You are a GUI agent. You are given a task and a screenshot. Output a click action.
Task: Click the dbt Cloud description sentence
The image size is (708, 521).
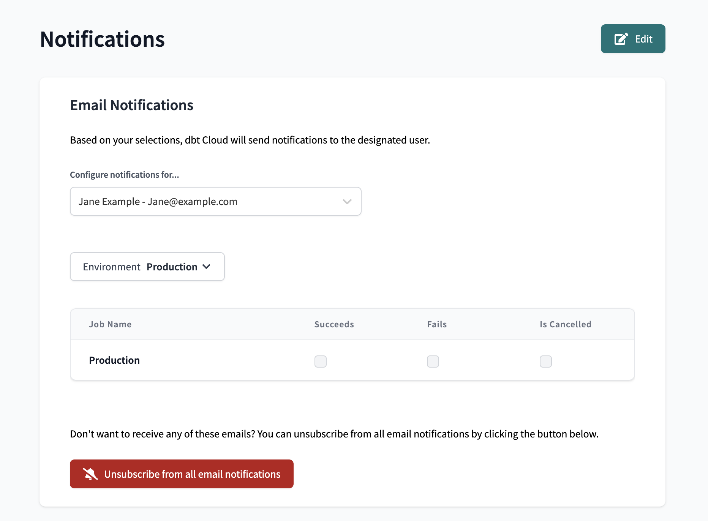coord(250,140)
